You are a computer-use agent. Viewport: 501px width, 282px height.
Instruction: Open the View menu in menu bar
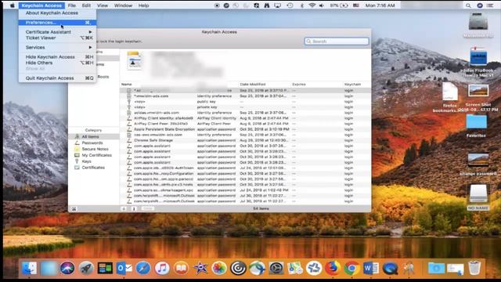(x=103, y=5)
